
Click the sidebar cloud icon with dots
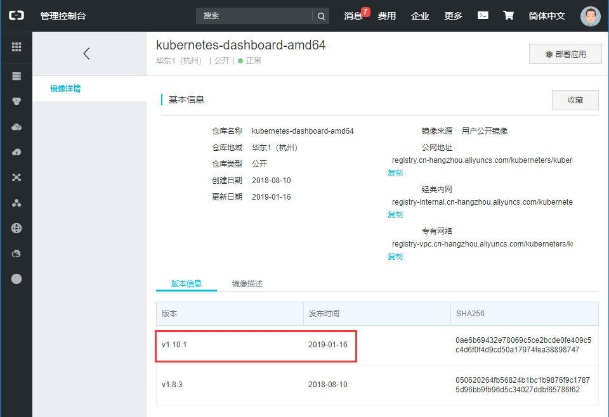[x=16, y=127]
